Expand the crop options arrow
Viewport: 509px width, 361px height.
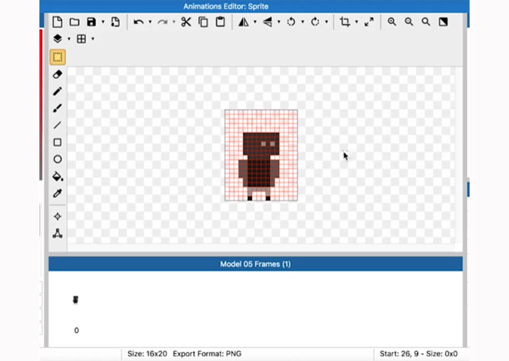pyautogui.click(x=356, y=22)
